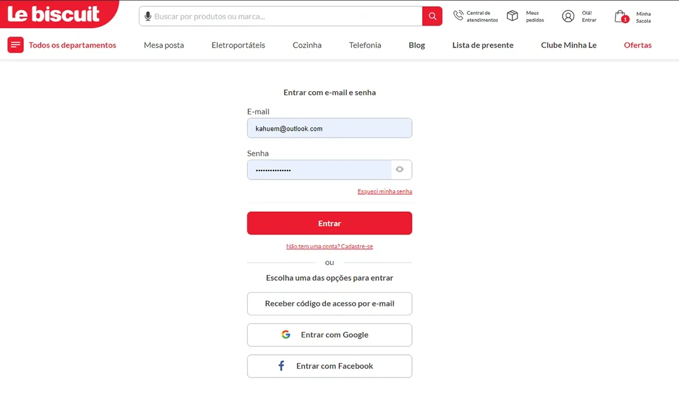Click Não tem uma conta? Cadastre-se link
Screen dimensions: 679x407
pyautogui.click(x=330, y=246)
